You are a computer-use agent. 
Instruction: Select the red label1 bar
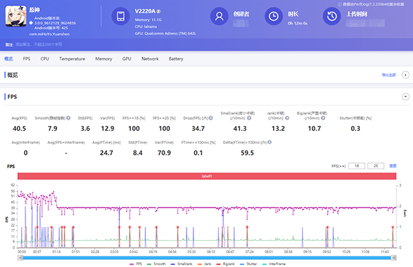[x=206, y=176]
